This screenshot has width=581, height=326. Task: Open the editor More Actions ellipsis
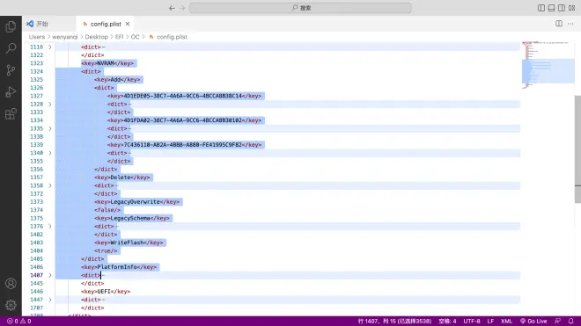pos(570,24)
